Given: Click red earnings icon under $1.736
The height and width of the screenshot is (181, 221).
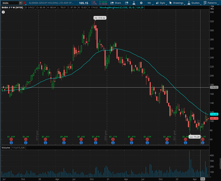Looking at the screenshot, I should click(x=147, y=140).
